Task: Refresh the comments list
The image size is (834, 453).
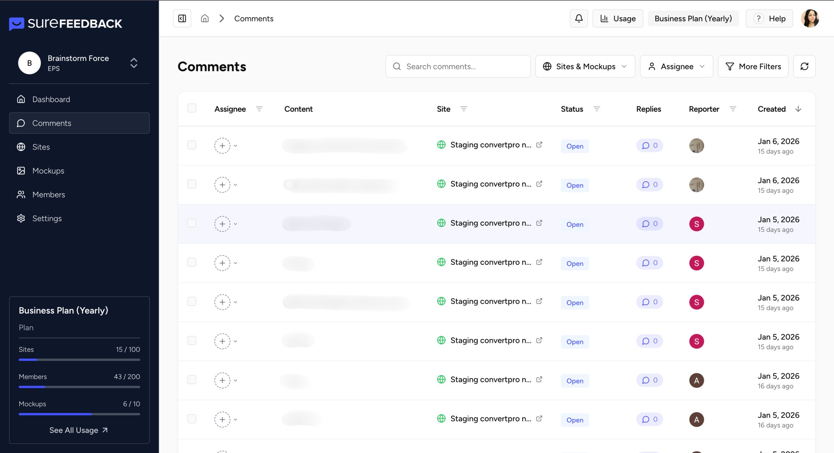Action: pos(804,66)
